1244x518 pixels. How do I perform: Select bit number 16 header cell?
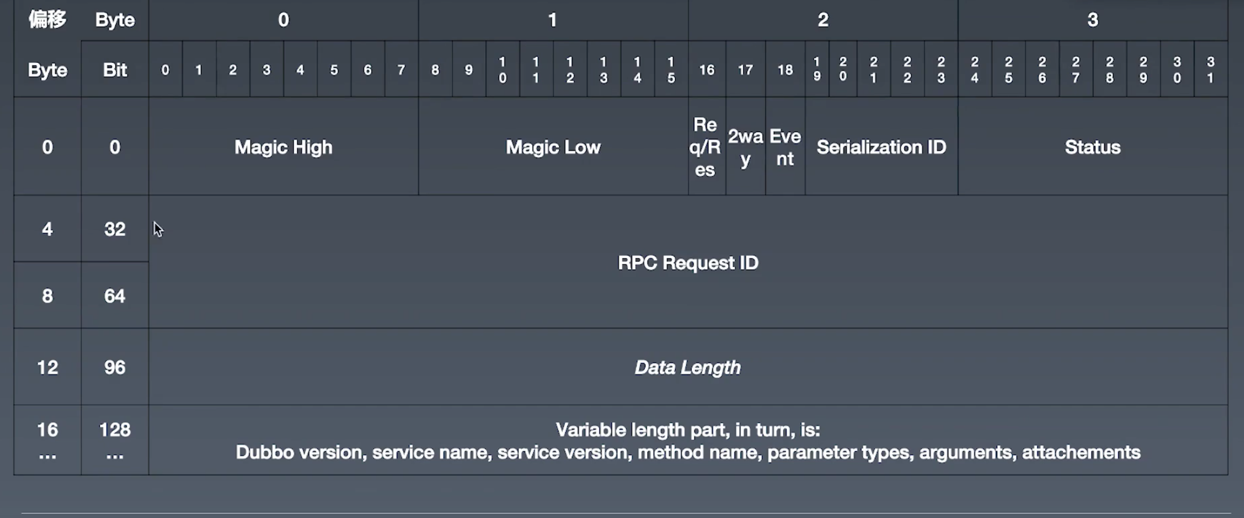click(x=706, y=69)
